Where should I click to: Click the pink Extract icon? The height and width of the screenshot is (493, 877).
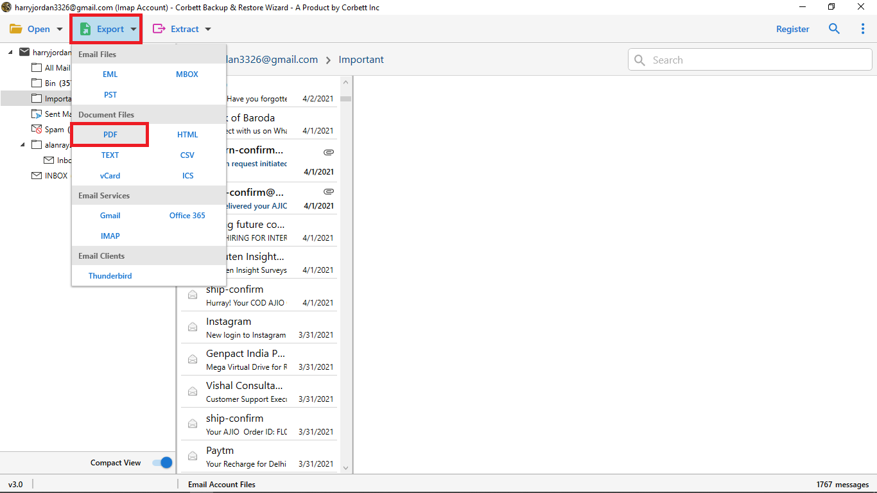[159, 29]
